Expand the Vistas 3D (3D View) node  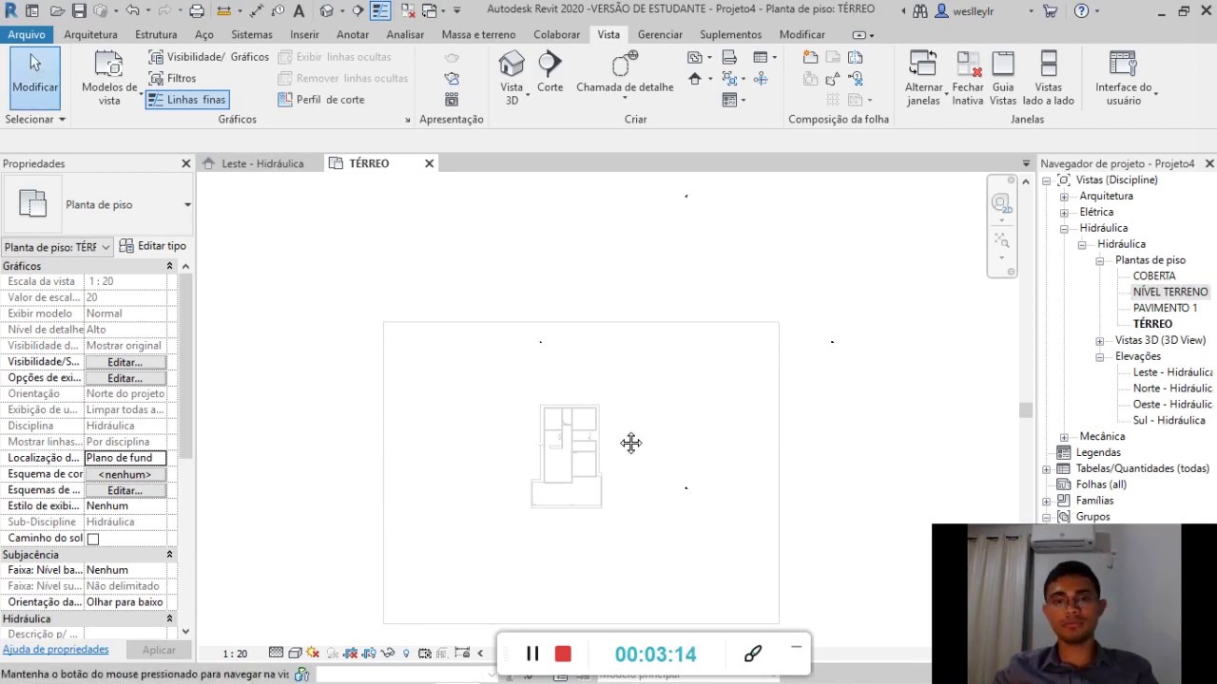click(x=1100, y=341)
